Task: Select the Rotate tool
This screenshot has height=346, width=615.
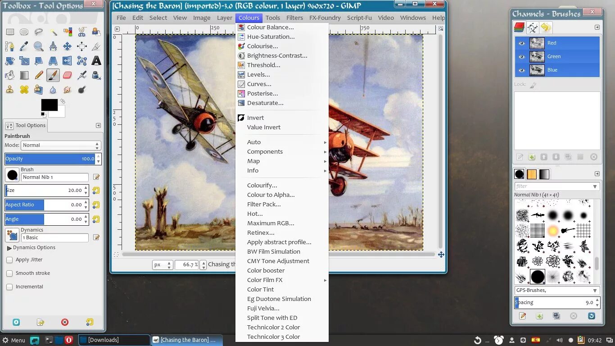Action: [10, 61]
